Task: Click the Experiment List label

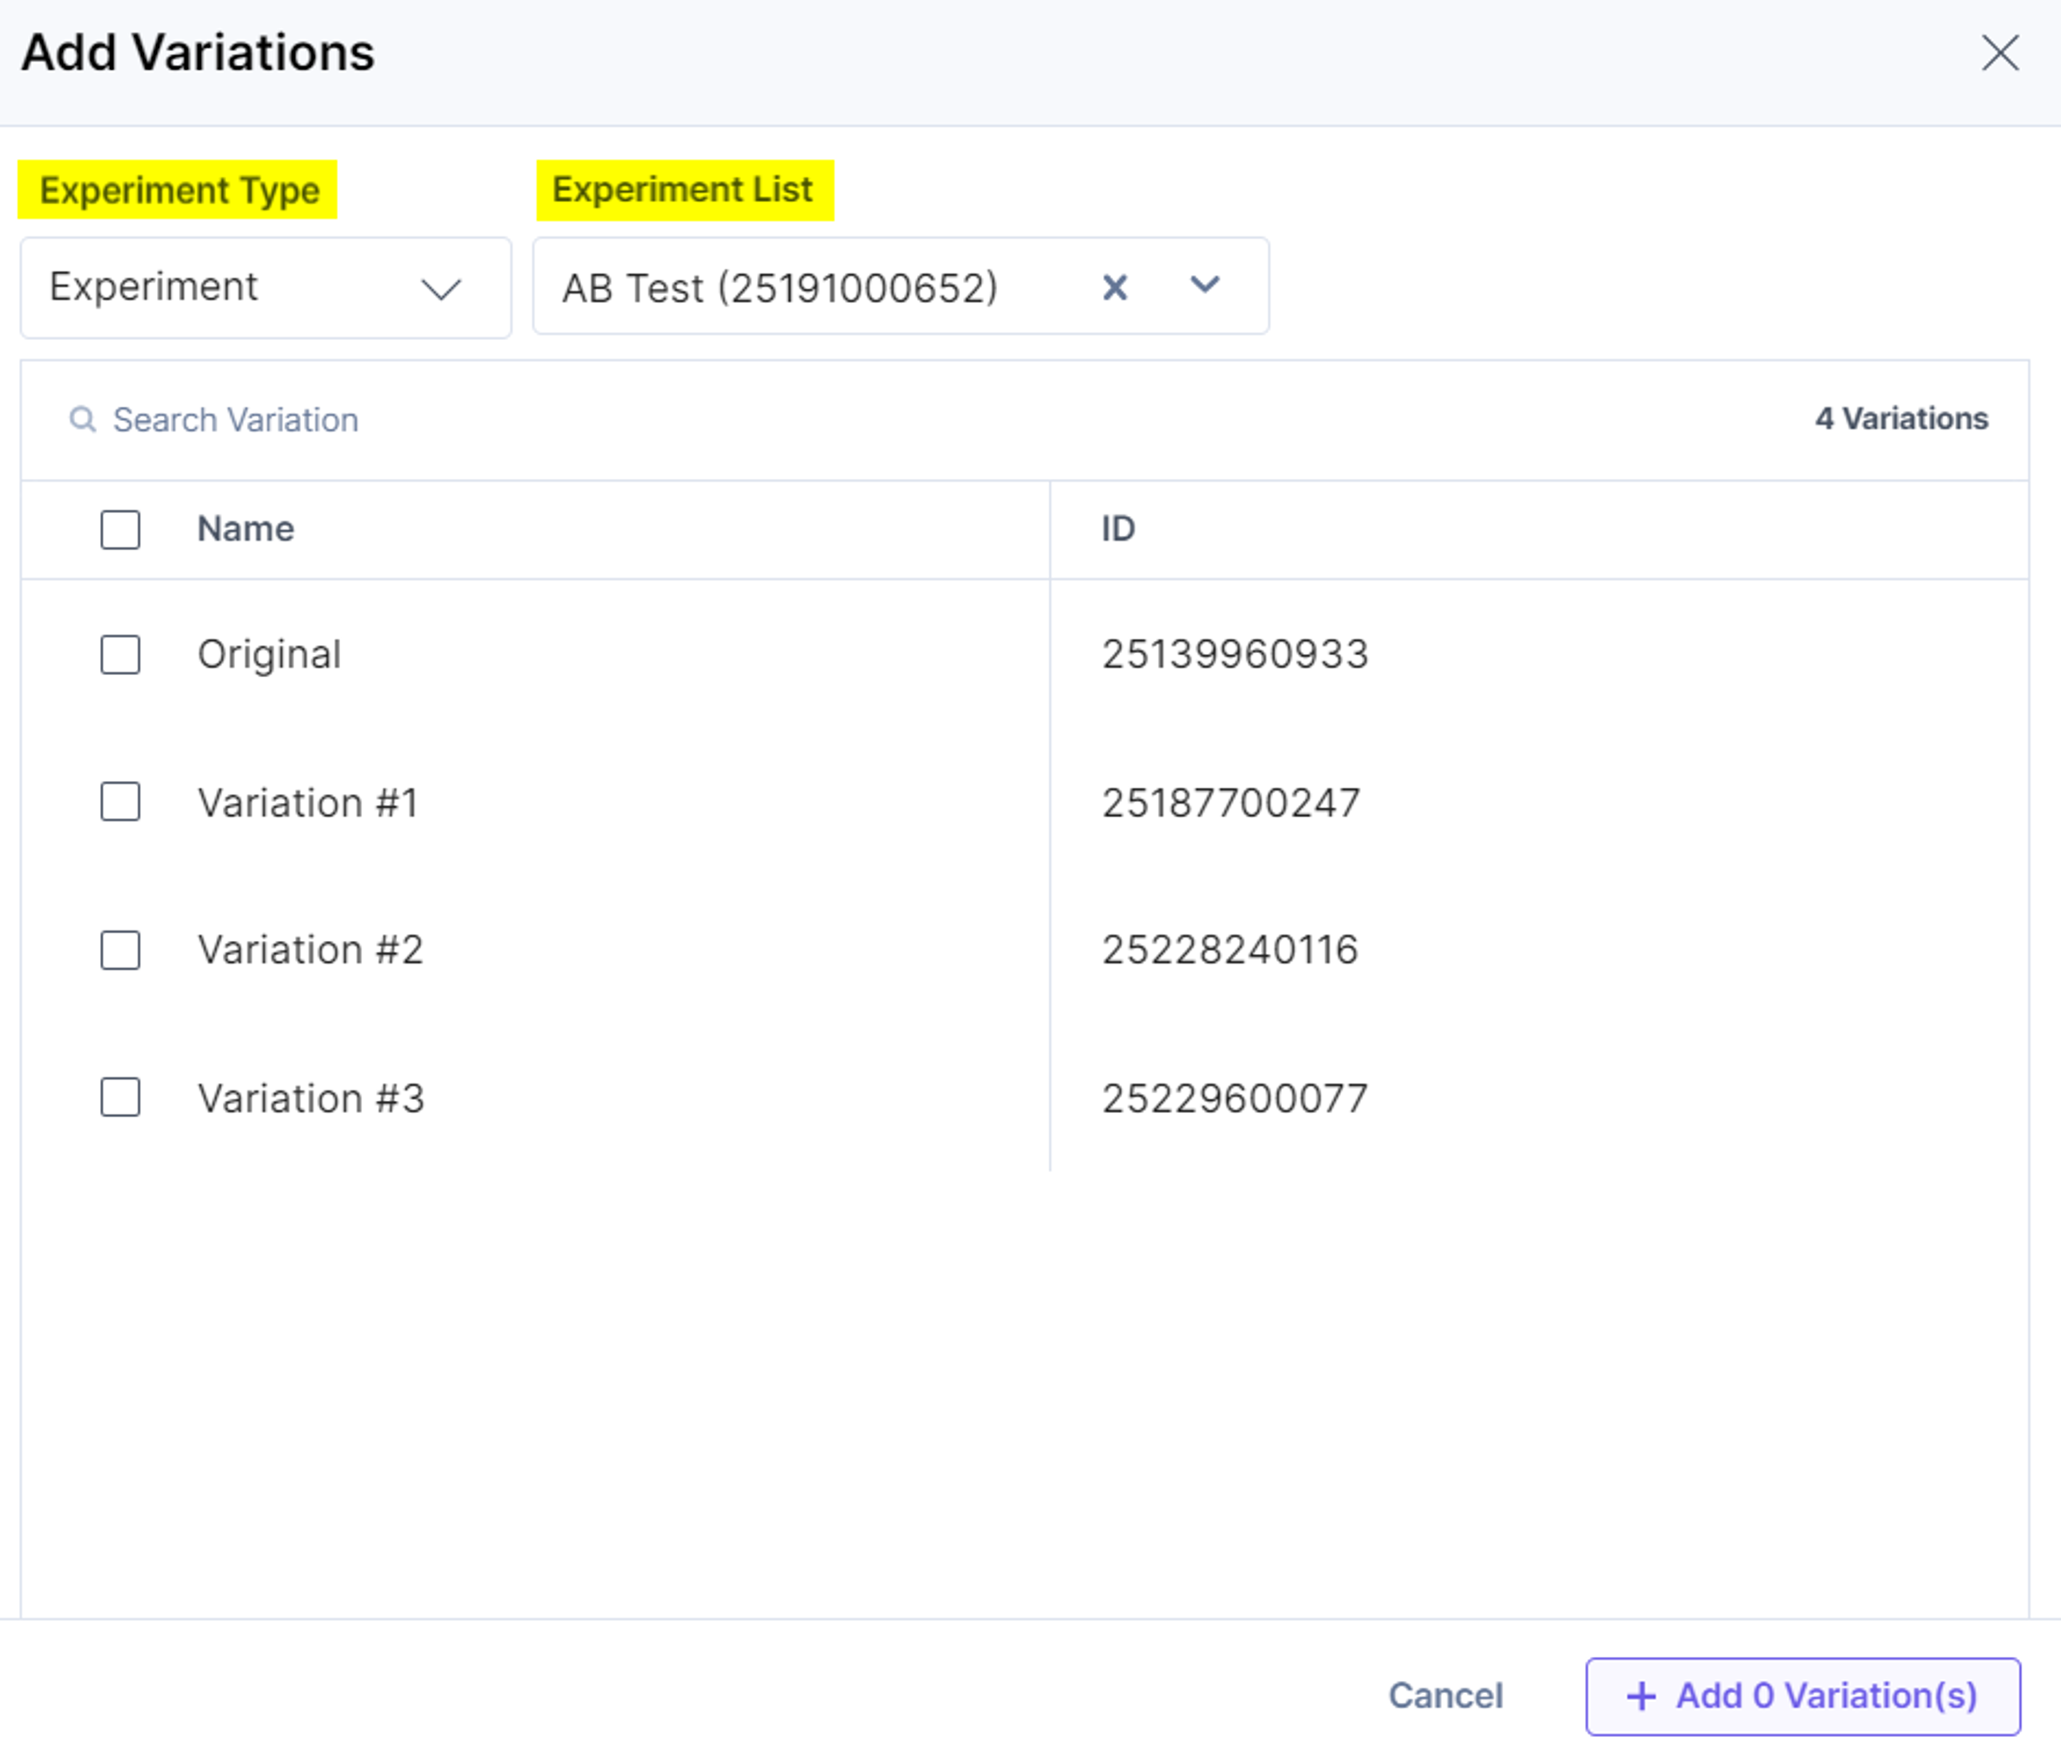Action: [682, 189]
